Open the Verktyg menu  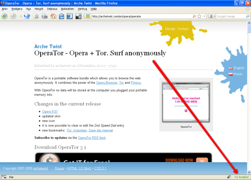82,9
